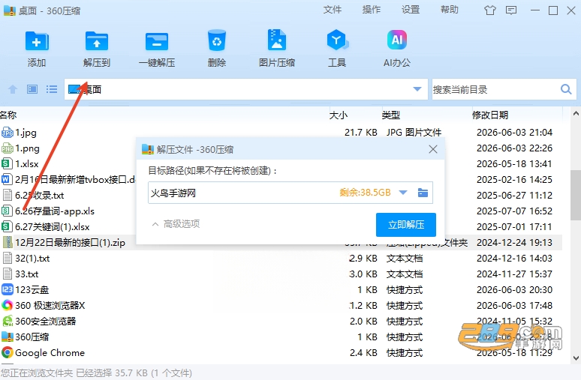Click the 桌面 address bar path text
Image resolution: width=581 pixels, height=380 pixels.
pos(92,89)
